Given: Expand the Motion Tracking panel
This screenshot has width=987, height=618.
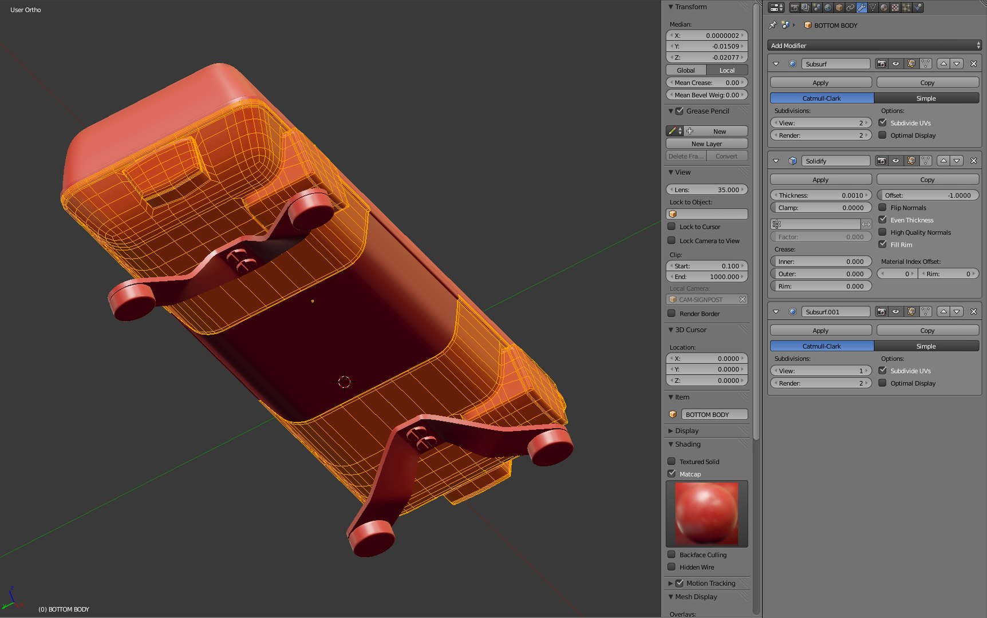Looking at the screenshot, I should pyautogui.click(x=671, y=583).
